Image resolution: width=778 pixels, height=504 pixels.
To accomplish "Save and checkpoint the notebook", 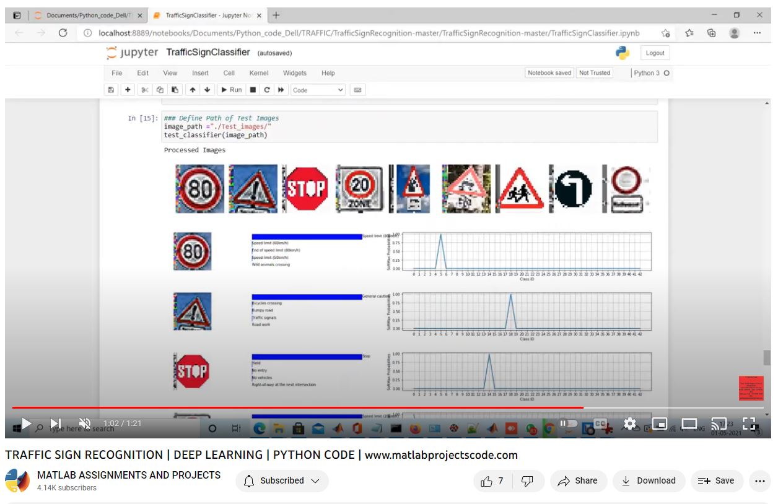I will (111, 90).
